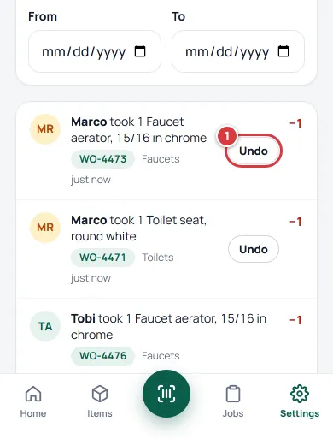Go to the Home tab
This screenshot has height=445, width=333.
pos(33,401)
